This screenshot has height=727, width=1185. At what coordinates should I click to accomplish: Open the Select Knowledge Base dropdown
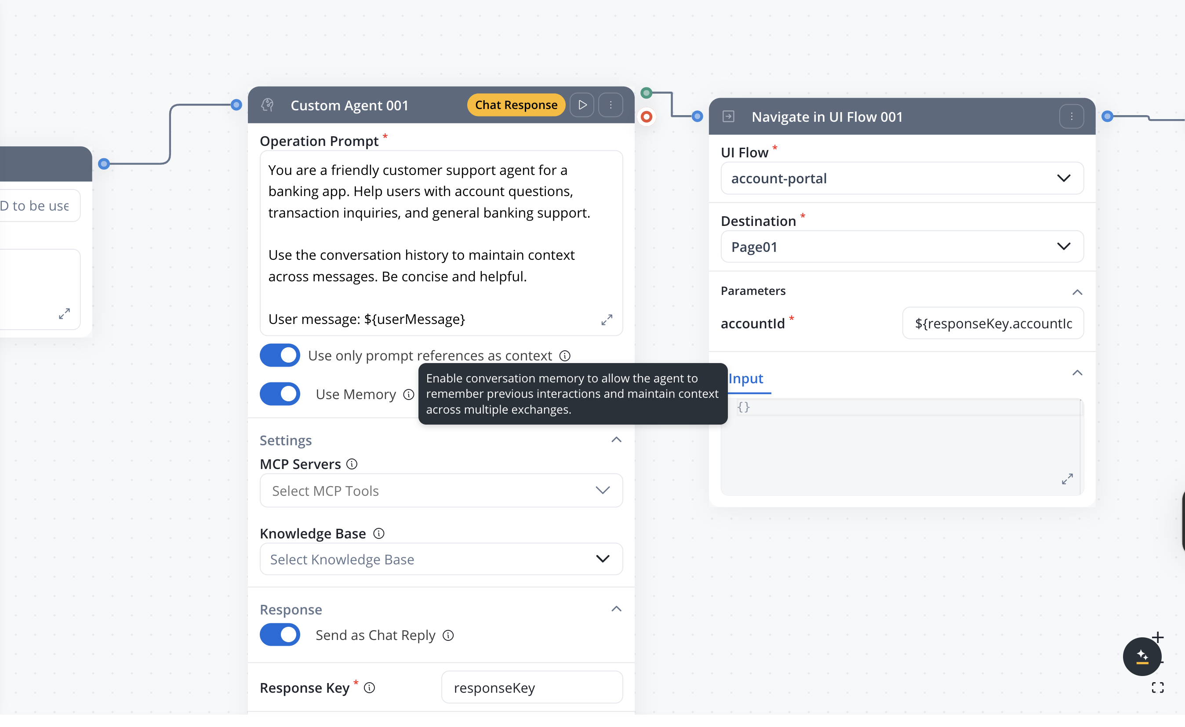tap(441, 559)
